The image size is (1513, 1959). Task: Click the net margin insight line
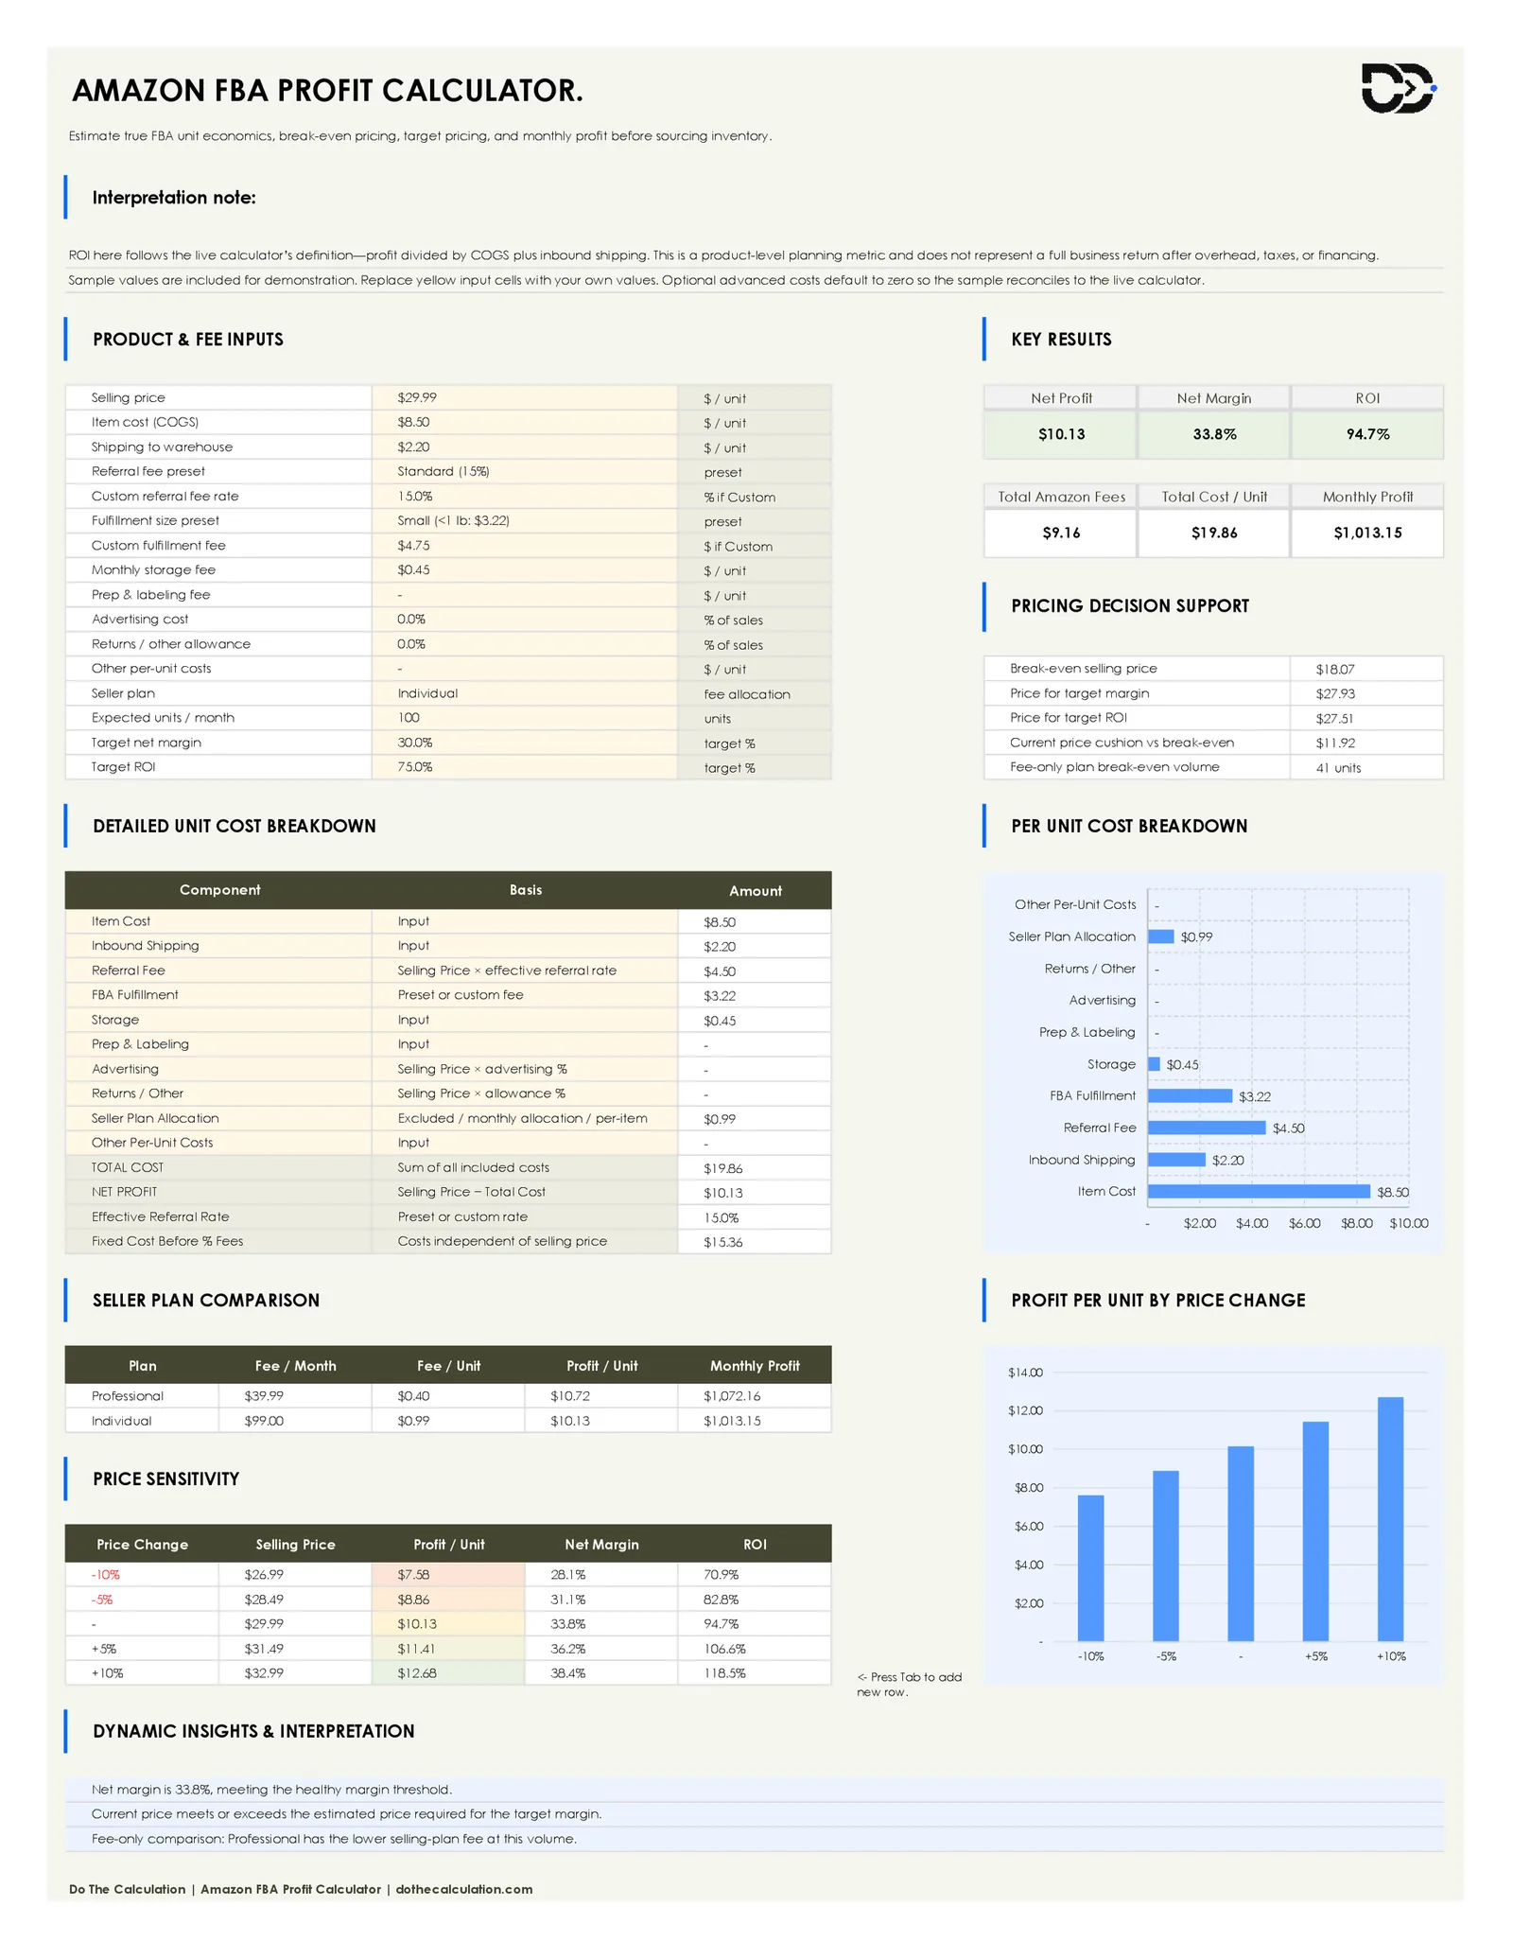click(x=754, y=1790)
